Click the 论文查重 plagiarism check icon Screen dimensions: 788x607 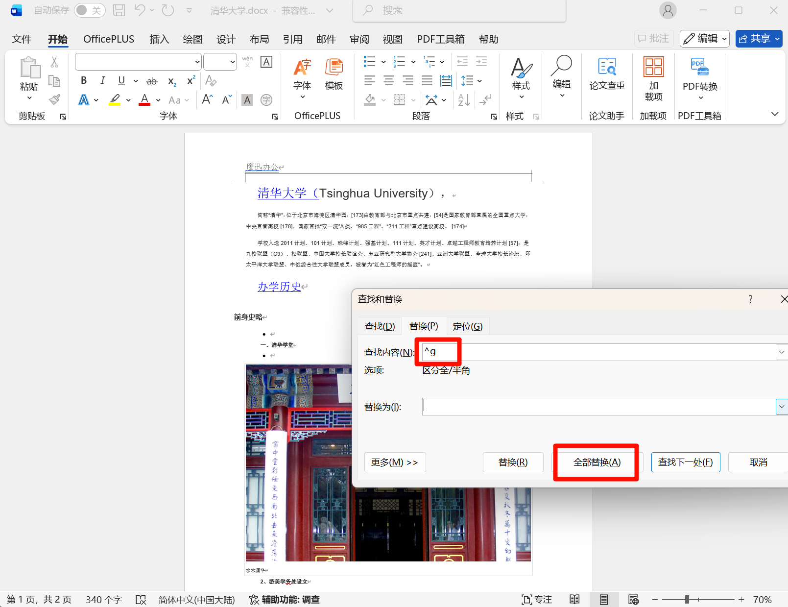(607, 73)
